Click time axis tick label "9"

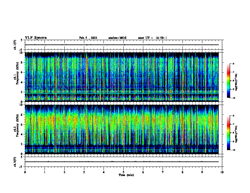coord(202,172)
